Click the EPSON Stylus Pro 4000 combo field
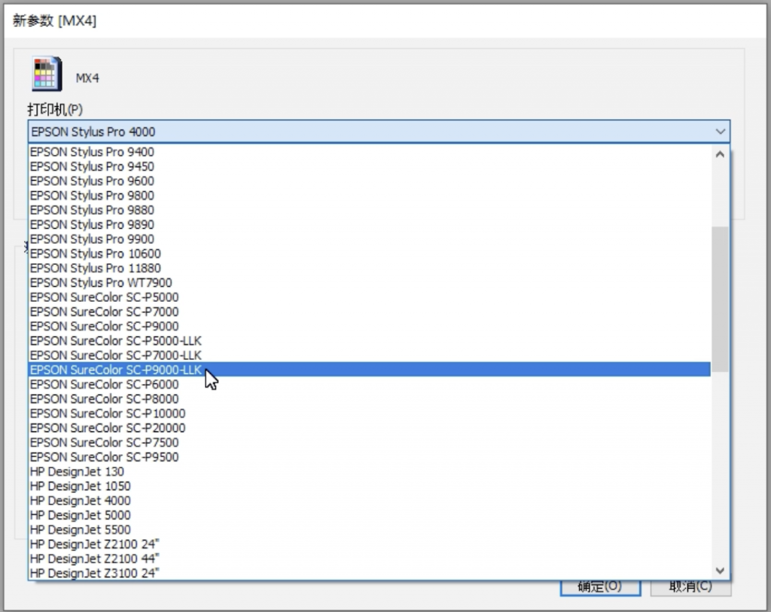This screenshot has width=771, height=612. point(379,132)
